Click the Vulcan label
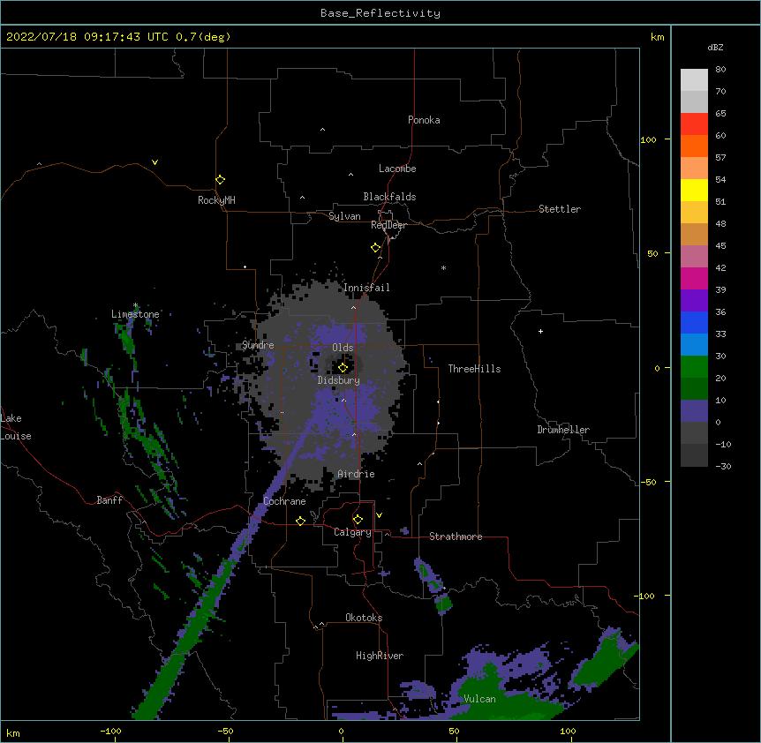The image size is (761, 743). point(479,699)
